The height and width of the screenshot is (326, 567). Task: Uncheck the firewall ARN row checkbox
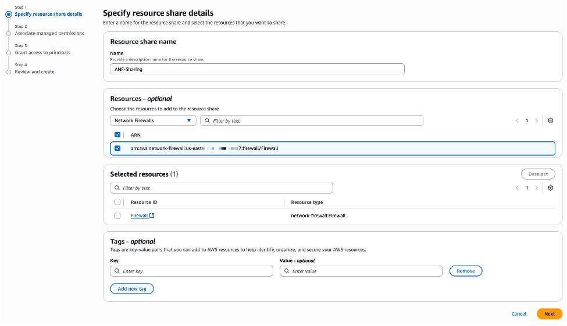pos(117,148)
